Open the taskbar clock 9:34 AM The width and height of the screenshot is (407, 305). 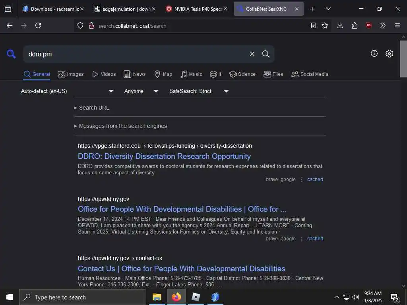tap(373, 297)
